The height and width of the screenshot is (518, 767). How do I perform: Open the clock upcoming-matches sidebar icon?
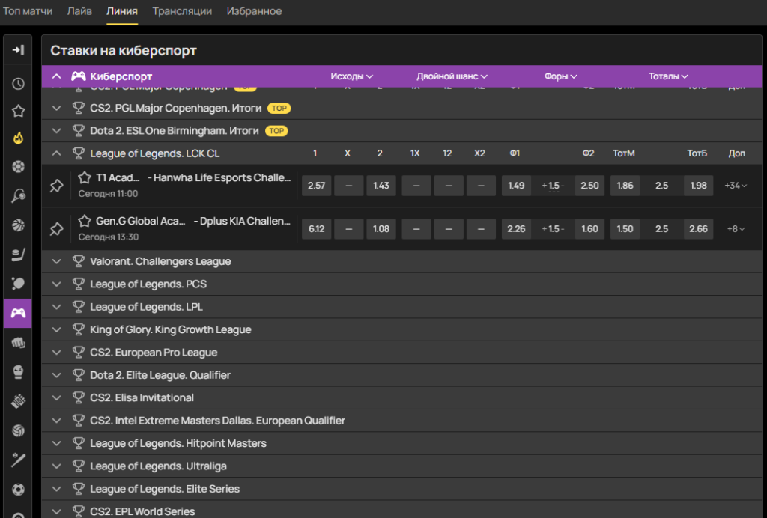(18, 84)
